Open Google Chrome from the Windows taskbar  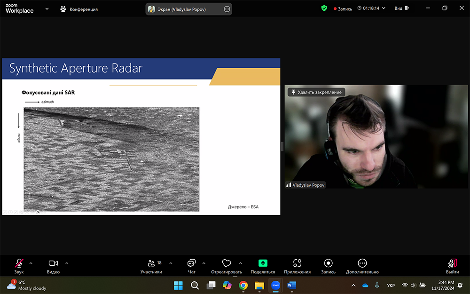(243, 285)
